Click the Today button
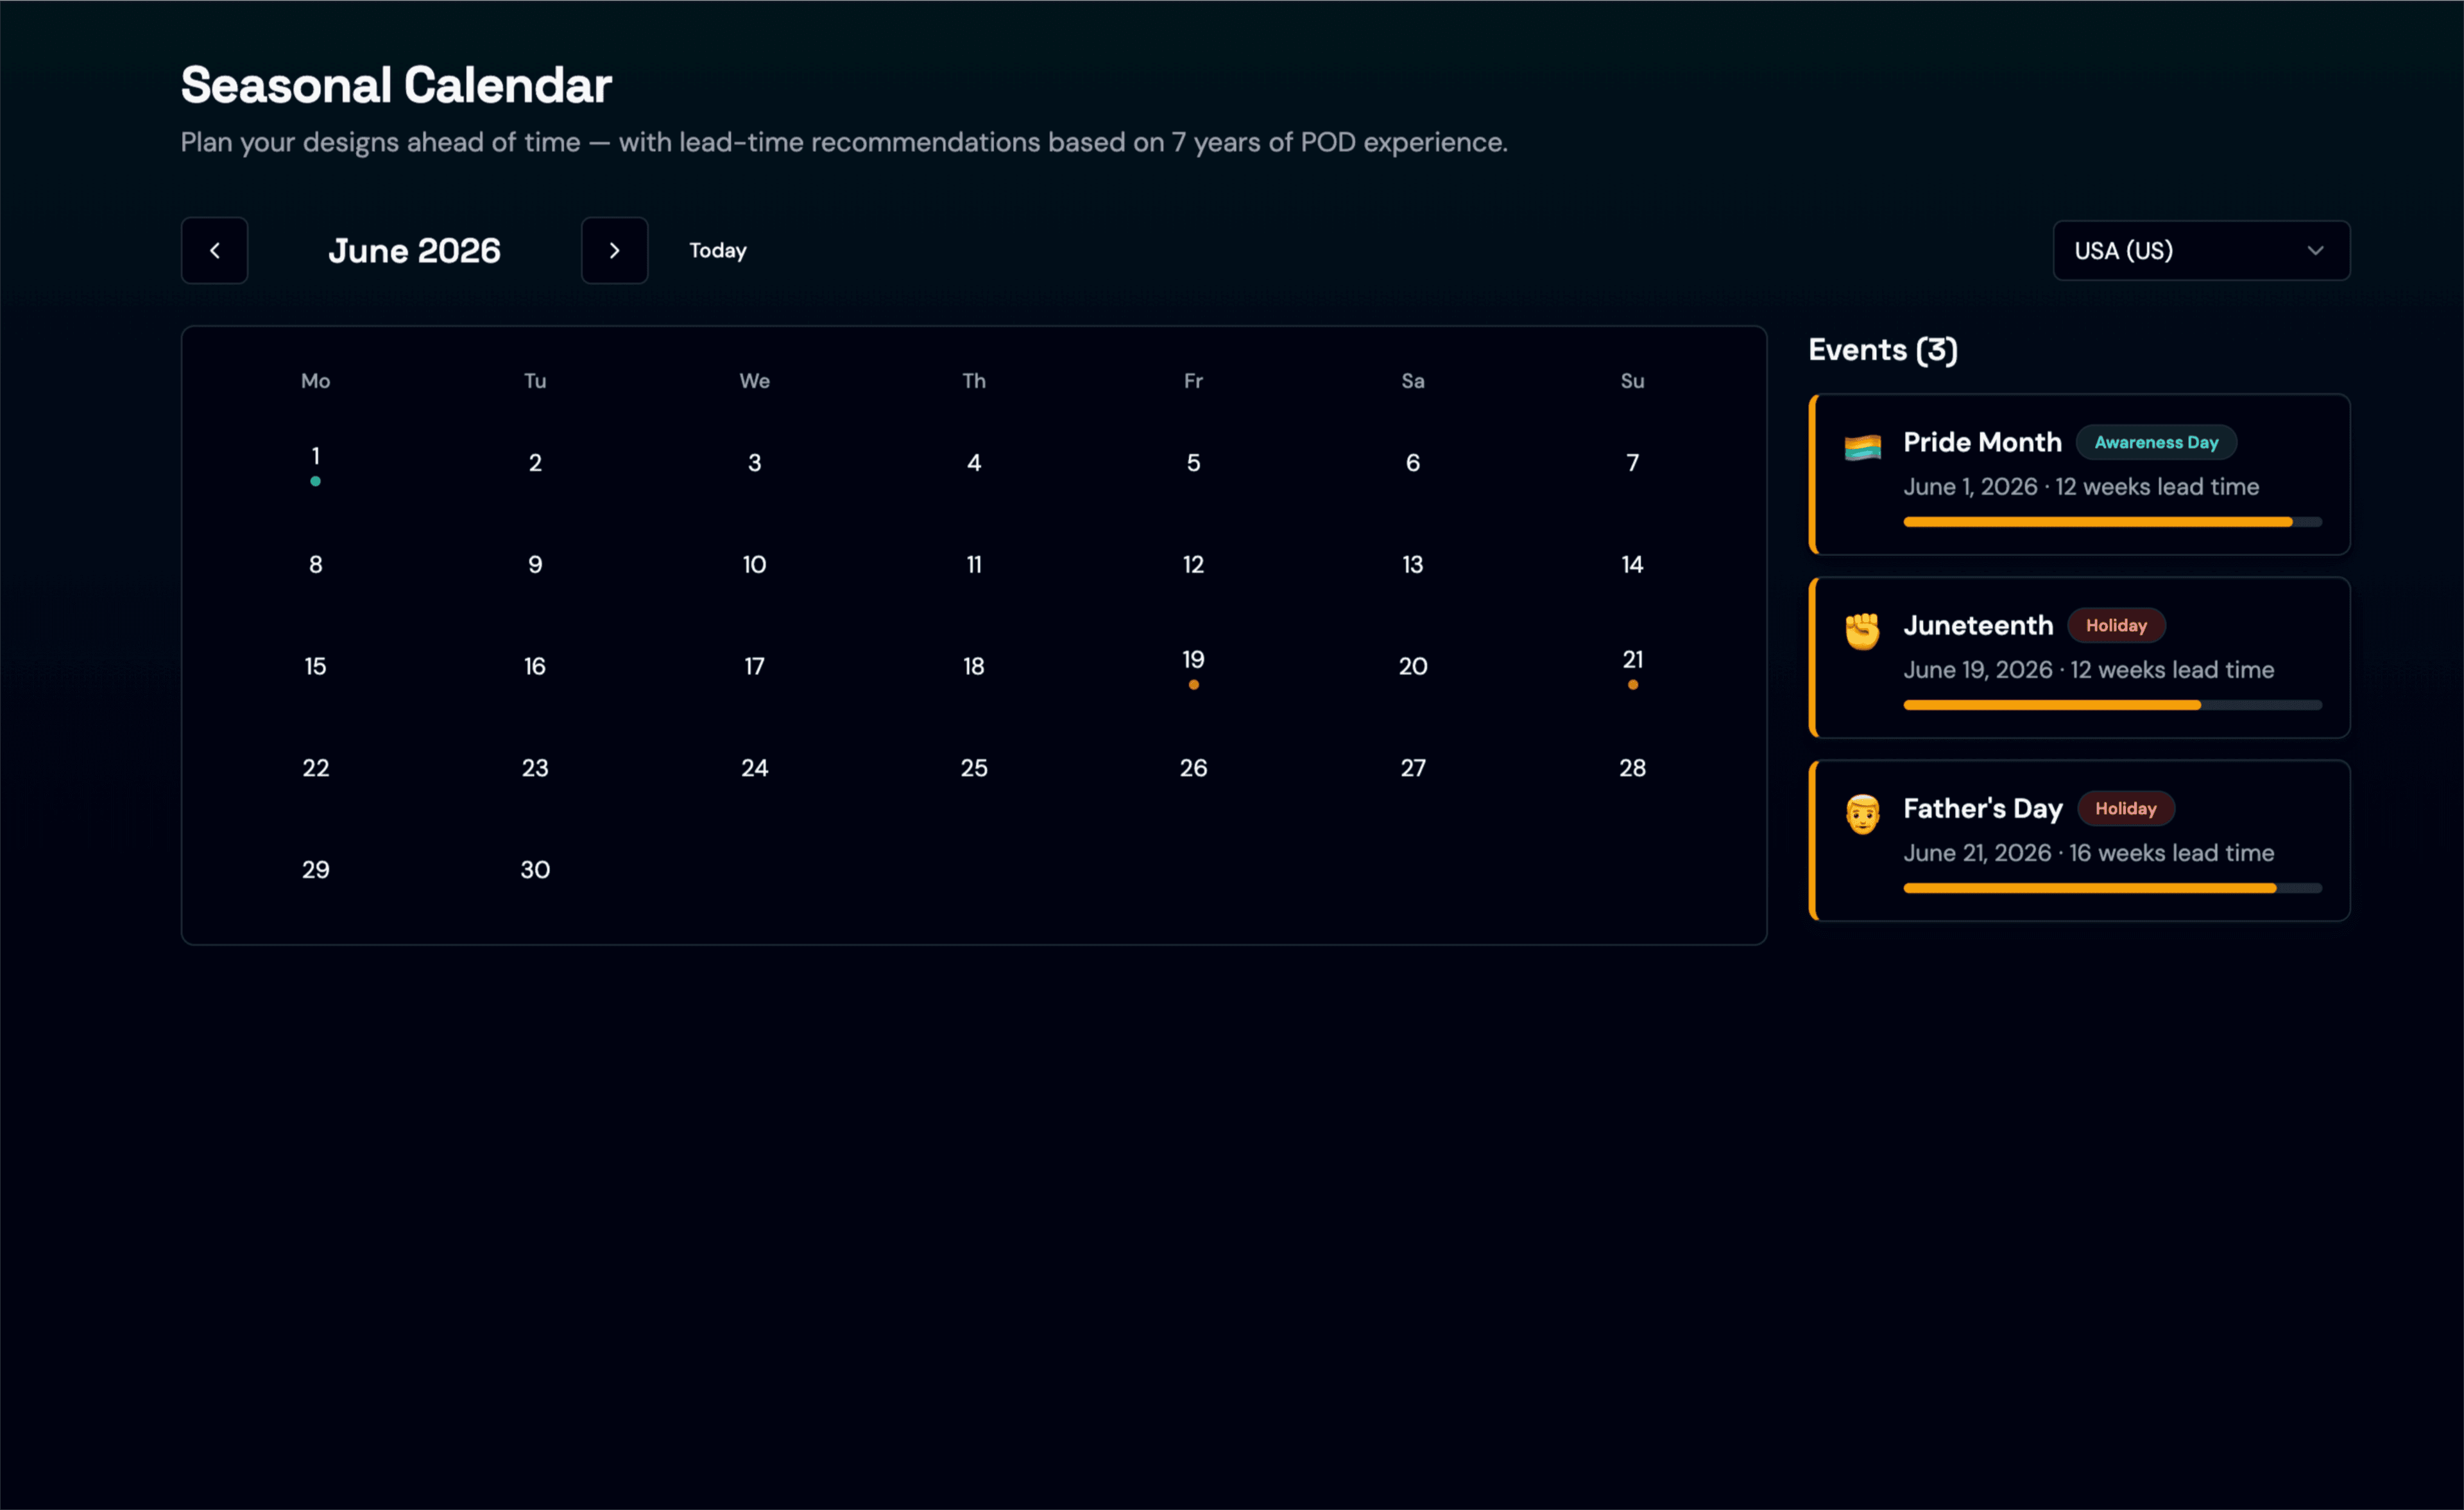 coord(717,250)
